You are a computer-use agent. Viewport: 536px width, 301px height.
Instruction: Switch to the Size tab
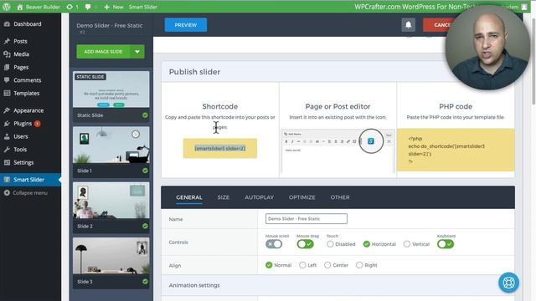coord(224,197)
